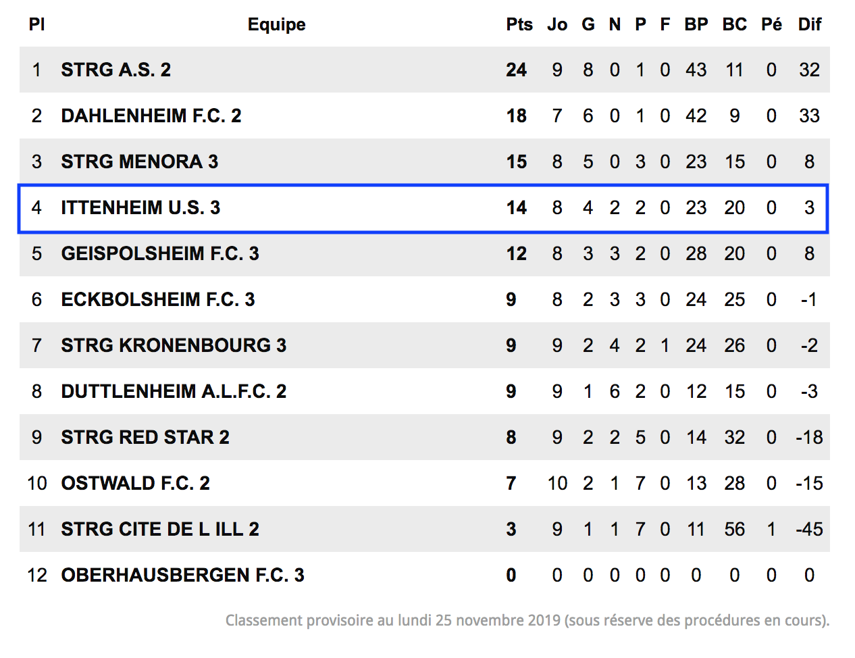Select DUTTLENHEIM A.L.F.C. 2 team name
This screenshot has width=855, height=658.
(x=174, y=391)
